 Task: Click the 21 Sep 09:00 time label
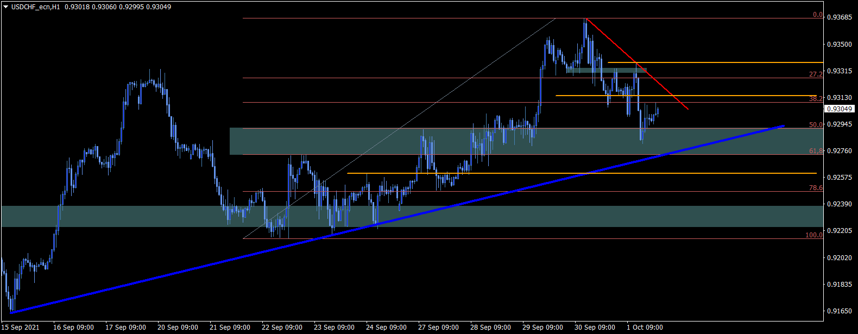click(x=230, y=327)
